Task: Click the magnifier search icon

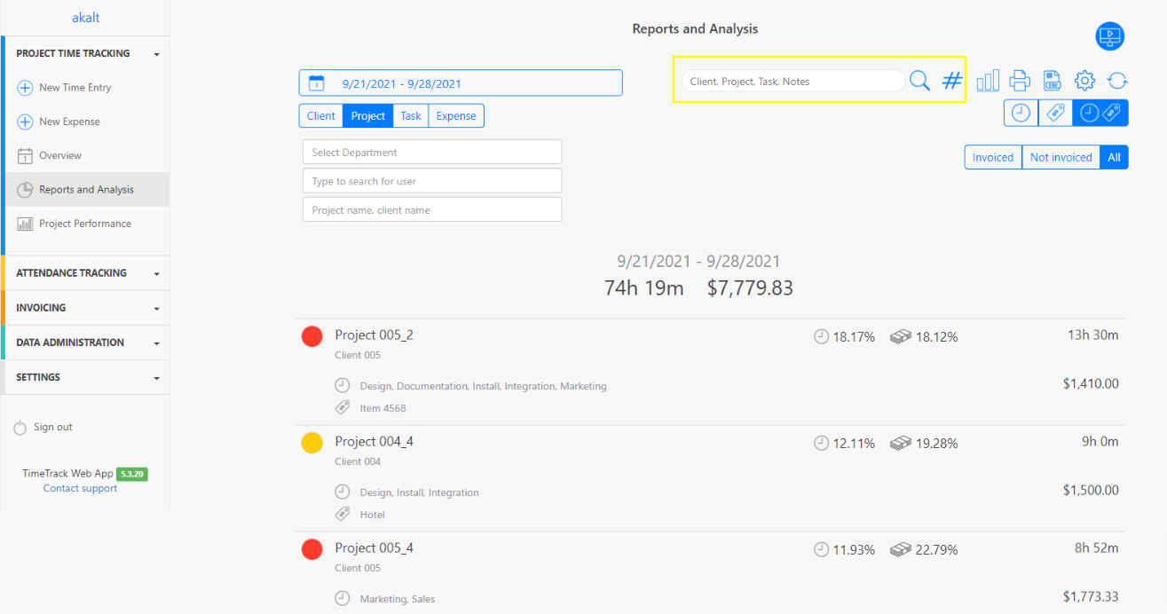Action: (x=919, y=81)
